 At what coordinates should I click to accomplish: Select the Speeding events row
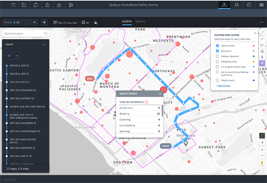[x=139, y=131]
